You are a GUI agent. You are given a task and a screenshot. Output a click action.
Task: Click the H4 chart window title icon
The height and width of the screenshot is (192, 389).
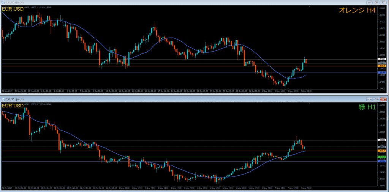tap(2, 2)
